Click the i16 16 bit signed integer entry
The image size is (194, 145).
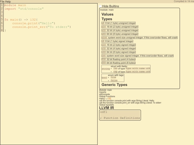click(x=119, y=45)
